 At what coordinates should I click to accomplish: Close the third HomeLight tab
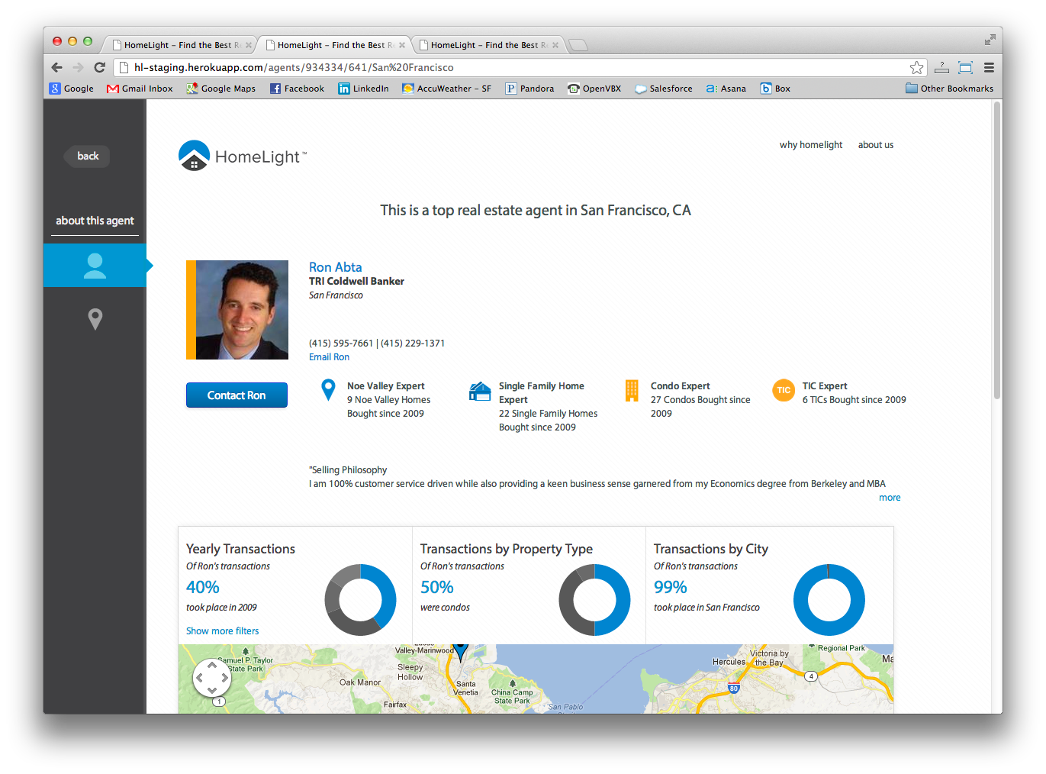tap(555, 45)
